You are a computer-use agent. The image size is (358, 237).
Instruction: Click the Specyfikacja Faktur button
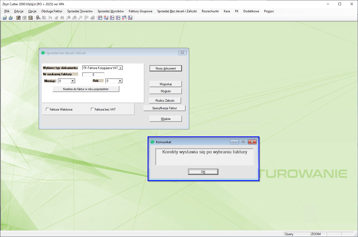(165, 108)
